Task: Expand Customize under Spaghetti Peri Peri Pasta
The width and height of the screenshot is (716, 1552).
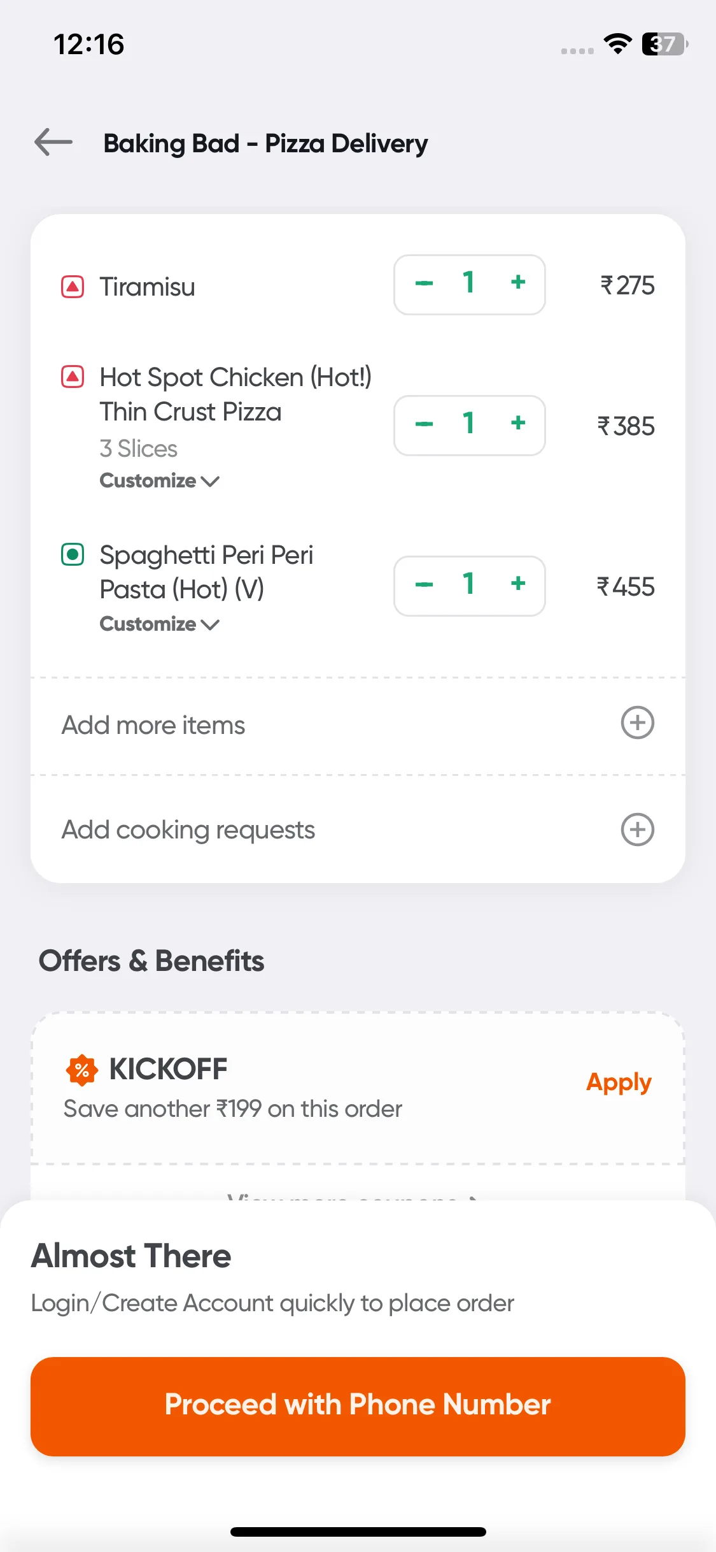Action: point(160,624)
